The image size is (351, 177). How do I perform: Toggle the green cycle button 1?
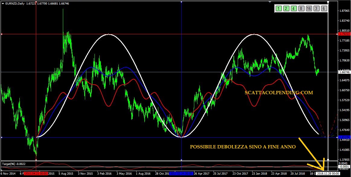278,8
